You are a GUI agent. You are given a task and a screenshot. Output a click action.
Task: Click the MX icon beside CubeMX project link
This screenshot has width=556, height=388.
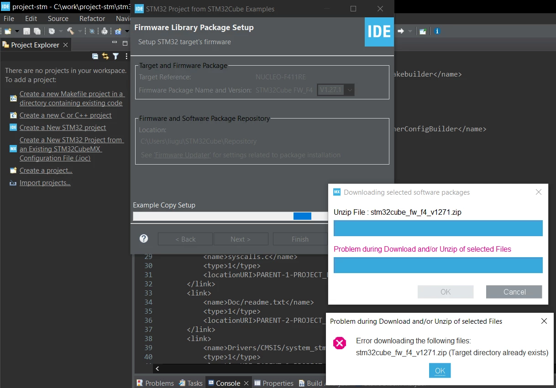coord(13,149)
